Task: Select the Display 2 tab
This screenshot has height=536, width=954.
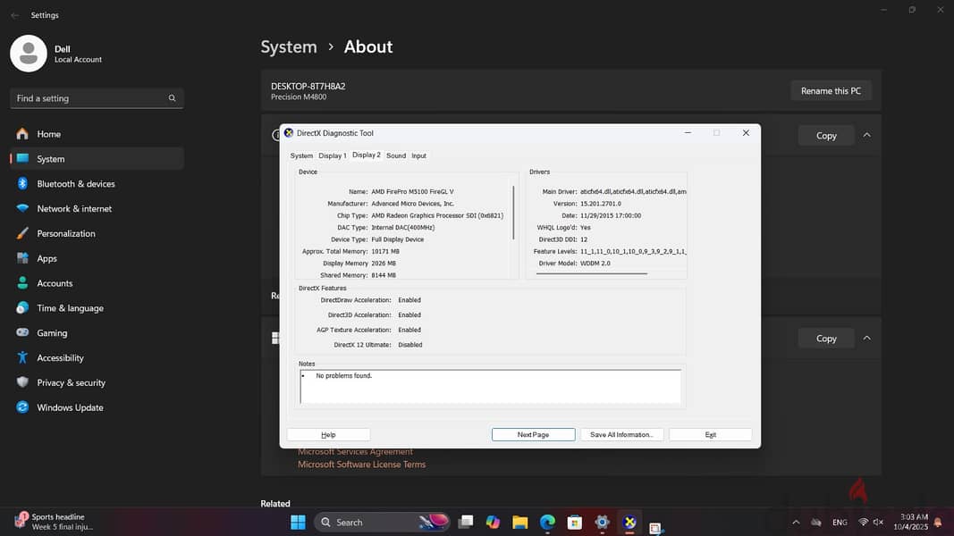Action: click(x=367, y=155)
